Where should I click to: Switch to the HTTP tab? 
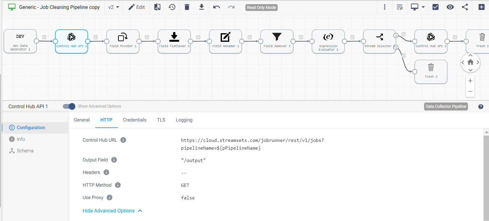coord(106,120)
